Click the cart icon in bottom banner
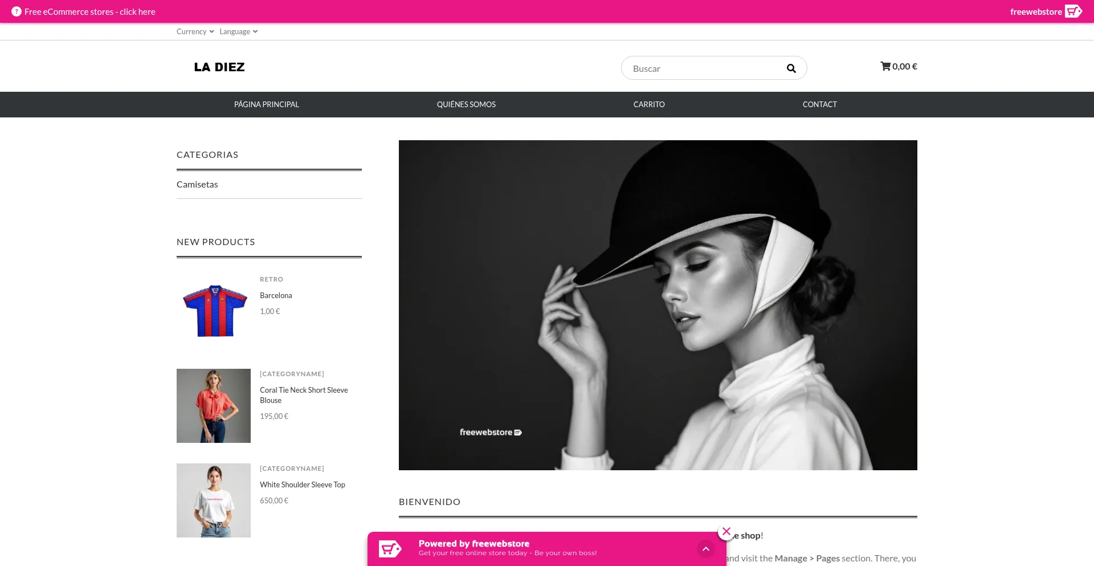This screenshot has height=566, width=1094. click(390, 549)
